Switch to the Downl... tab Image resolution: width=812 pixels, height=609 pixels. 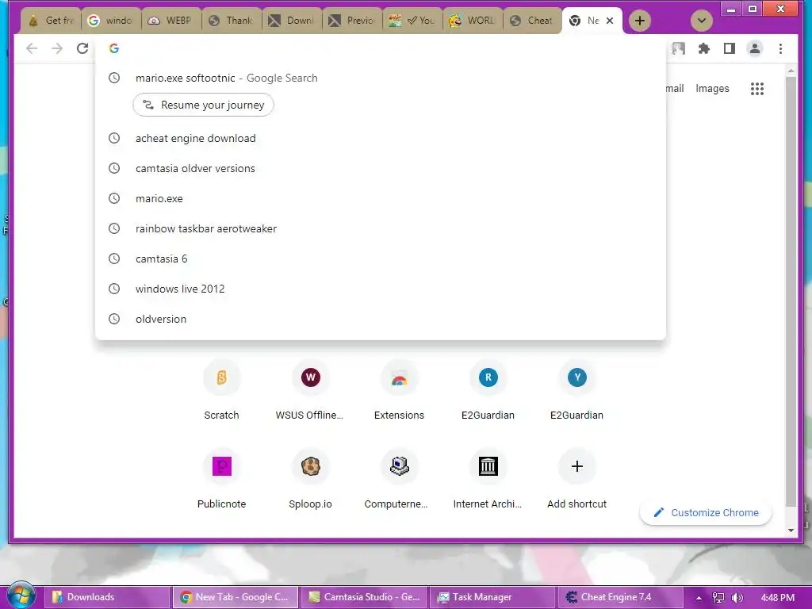pos(292,21)
